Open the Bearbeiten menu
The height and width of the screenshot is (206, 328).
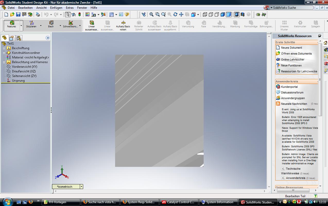point(25,8)
